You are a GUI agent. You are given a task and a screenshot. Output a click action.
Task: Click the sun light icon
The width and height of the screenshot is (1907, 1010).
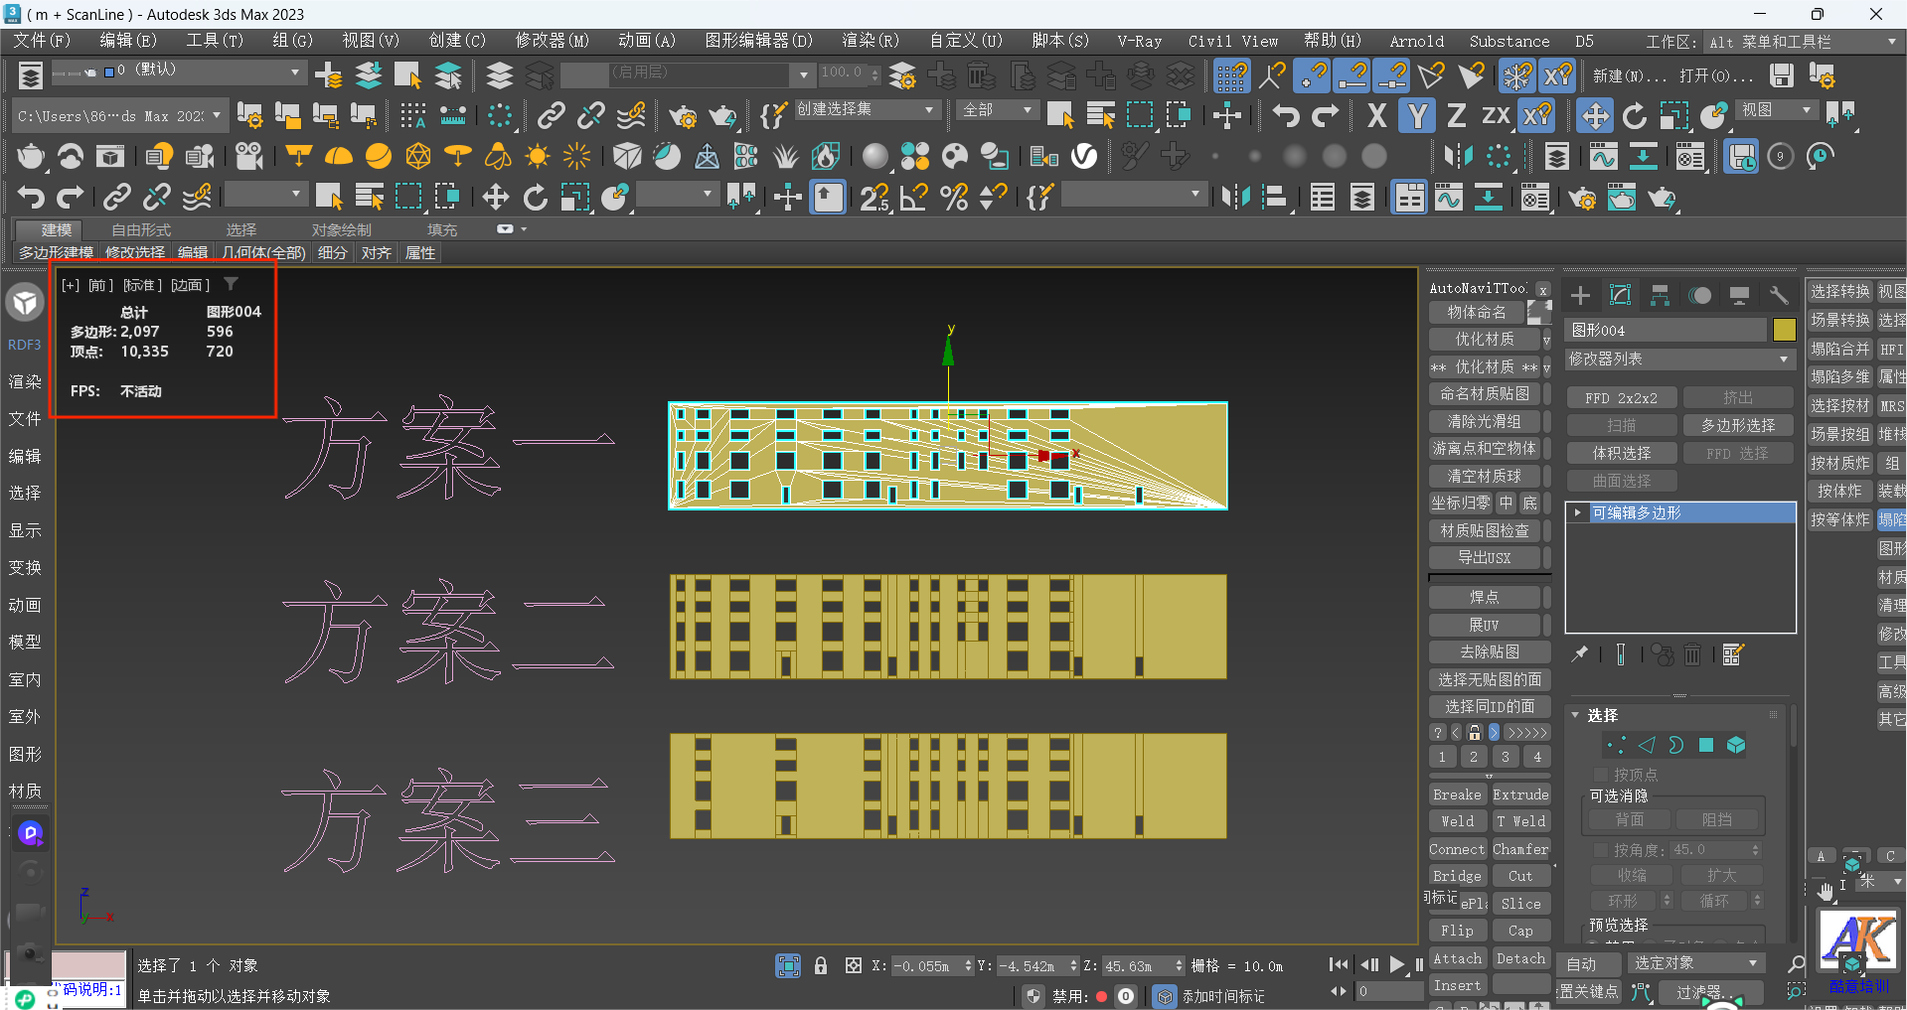tap(538, 156)
